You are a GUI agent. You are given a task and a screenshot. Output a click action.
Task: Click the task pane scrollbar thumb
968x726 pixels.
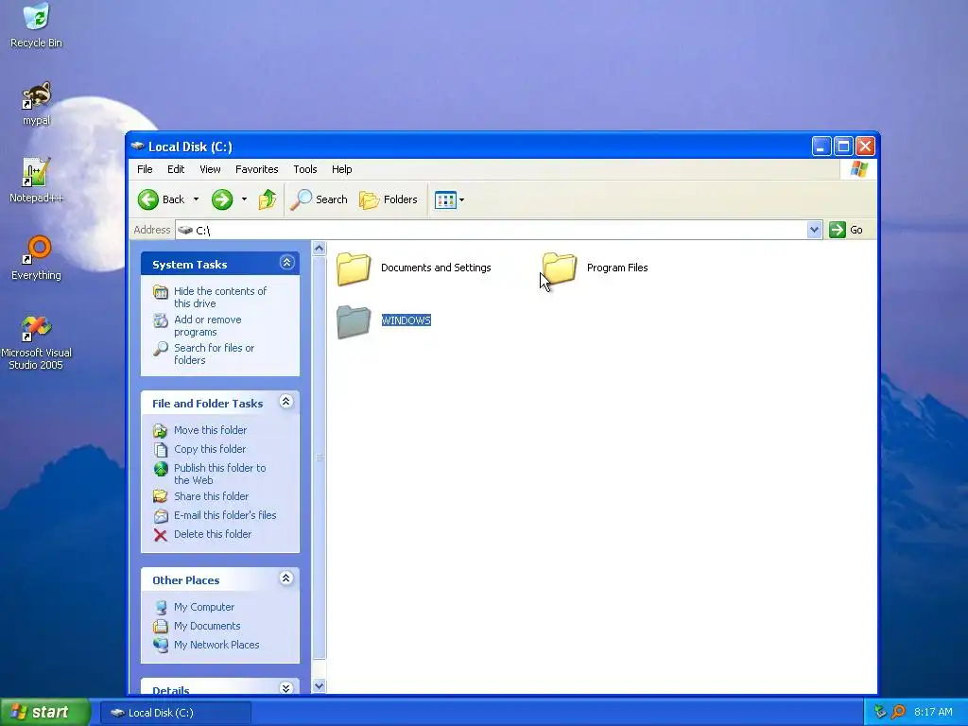(x=319, y=458)
